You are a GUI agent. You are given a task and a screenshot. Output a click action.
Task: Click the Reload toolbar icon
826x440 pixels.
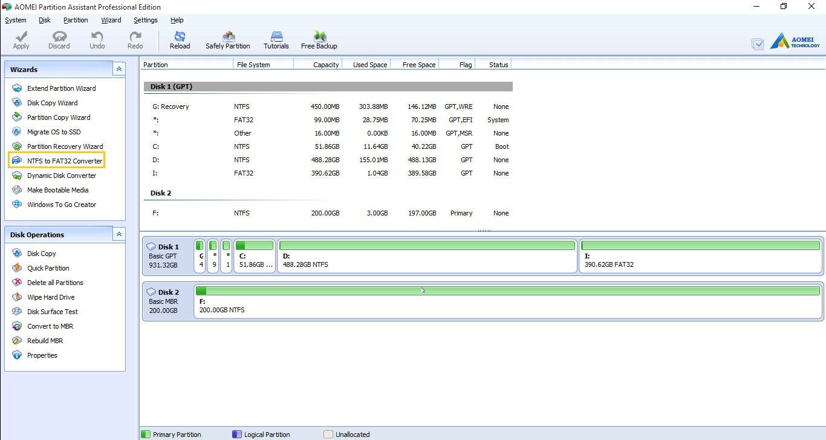[x=180, y=37]
